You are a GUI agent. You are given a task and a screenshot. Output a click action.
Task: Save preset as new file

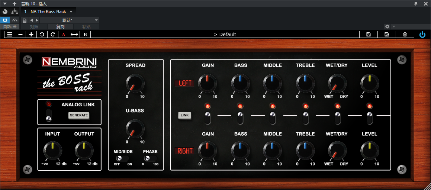pos(387,34)
